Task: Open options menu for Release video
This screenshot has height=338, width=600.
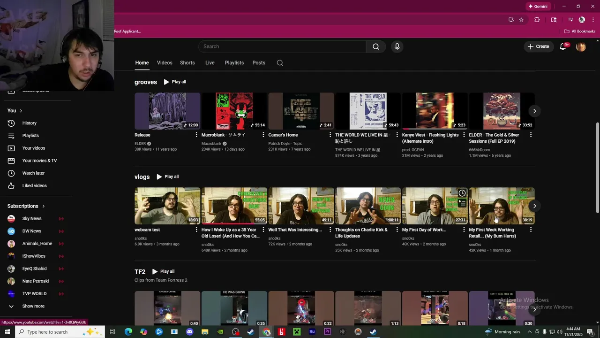Action: coord(196,135)
